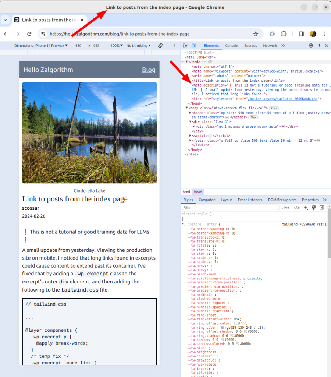Open device toolbar more options menu
This screenshot has height=377, width=331.
[x=174, y=46]
